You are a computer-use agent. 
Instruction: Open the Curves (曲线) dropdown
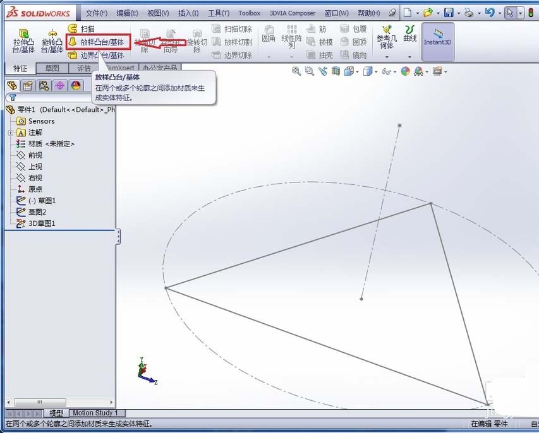click(x=409, y=38)
